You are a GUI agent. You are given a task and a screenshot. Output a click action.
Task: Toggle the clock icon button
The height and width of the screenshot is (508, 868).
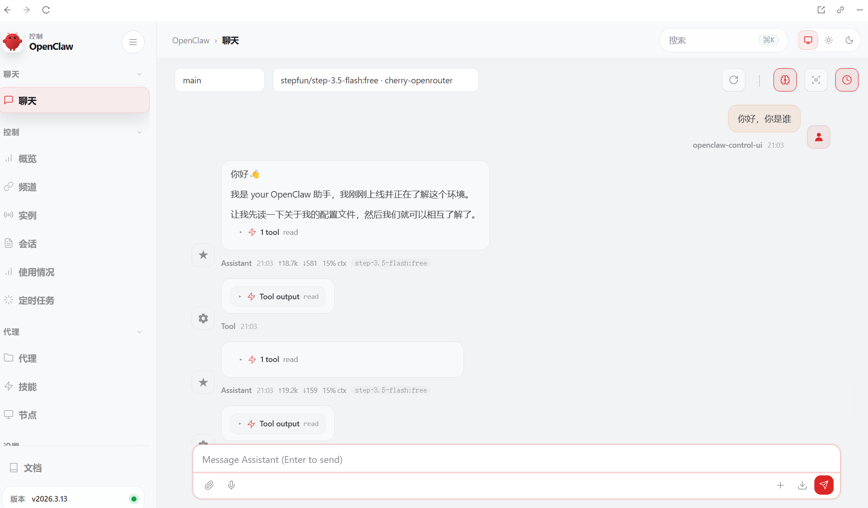coord(847,80)
